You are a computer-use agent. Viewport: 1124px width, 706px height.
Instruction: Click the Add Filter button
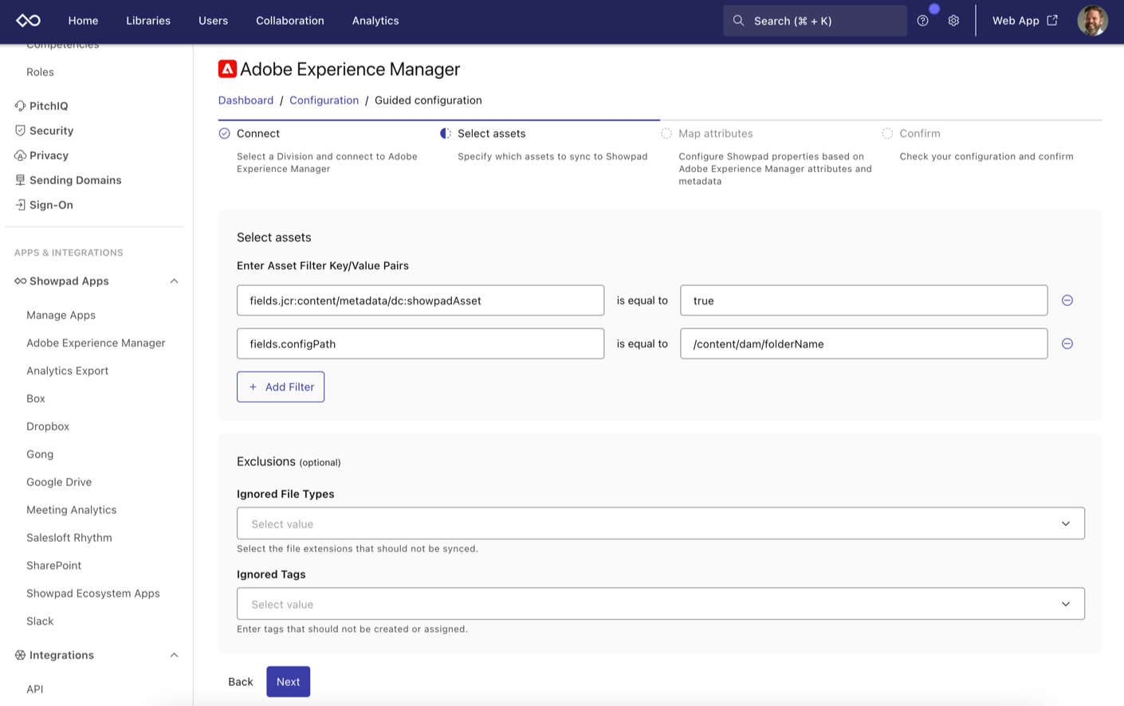(281, 386)
